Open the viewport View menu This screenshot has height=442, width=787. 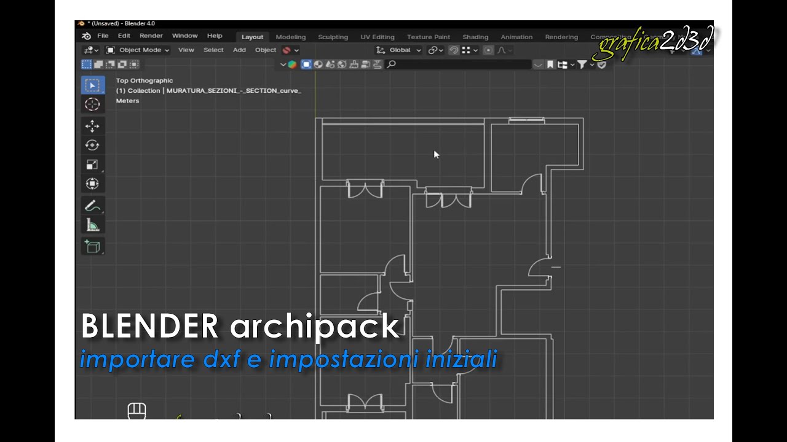click(186, 50)
